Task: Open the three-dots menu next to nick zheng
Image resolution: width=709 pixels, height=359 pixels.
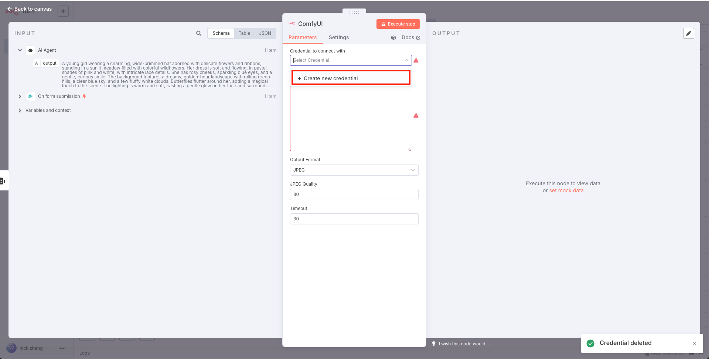Action: (62, 348)
